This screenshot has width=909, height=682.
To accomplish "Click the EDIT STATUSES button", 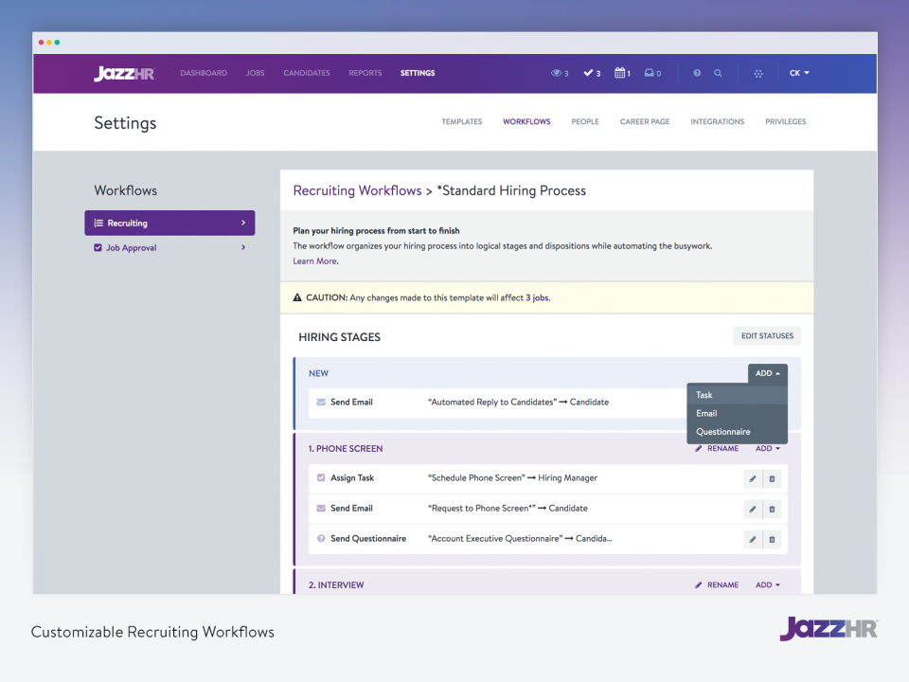I will (x=767, y=335).
